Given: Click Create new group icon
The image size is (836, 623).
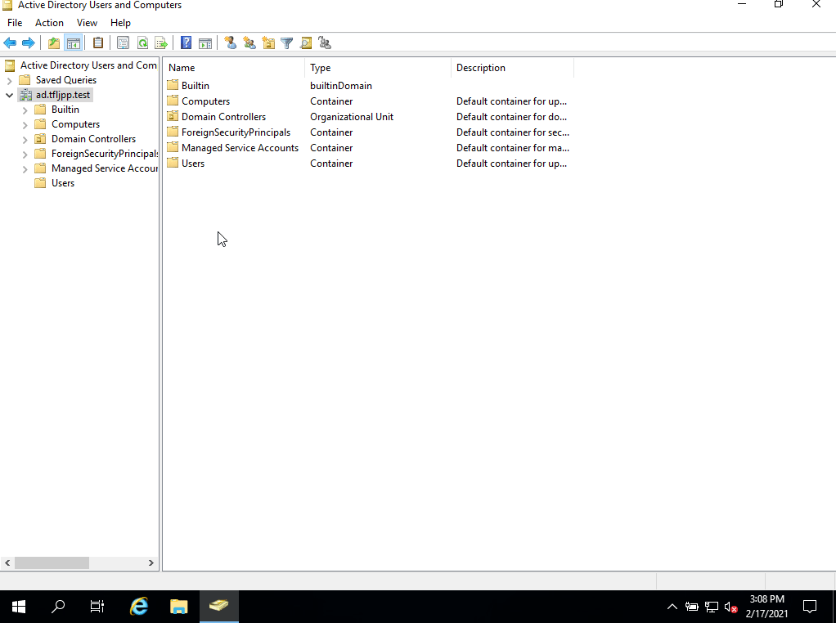Looking at the screenshot, I should [x=249, y=43].
